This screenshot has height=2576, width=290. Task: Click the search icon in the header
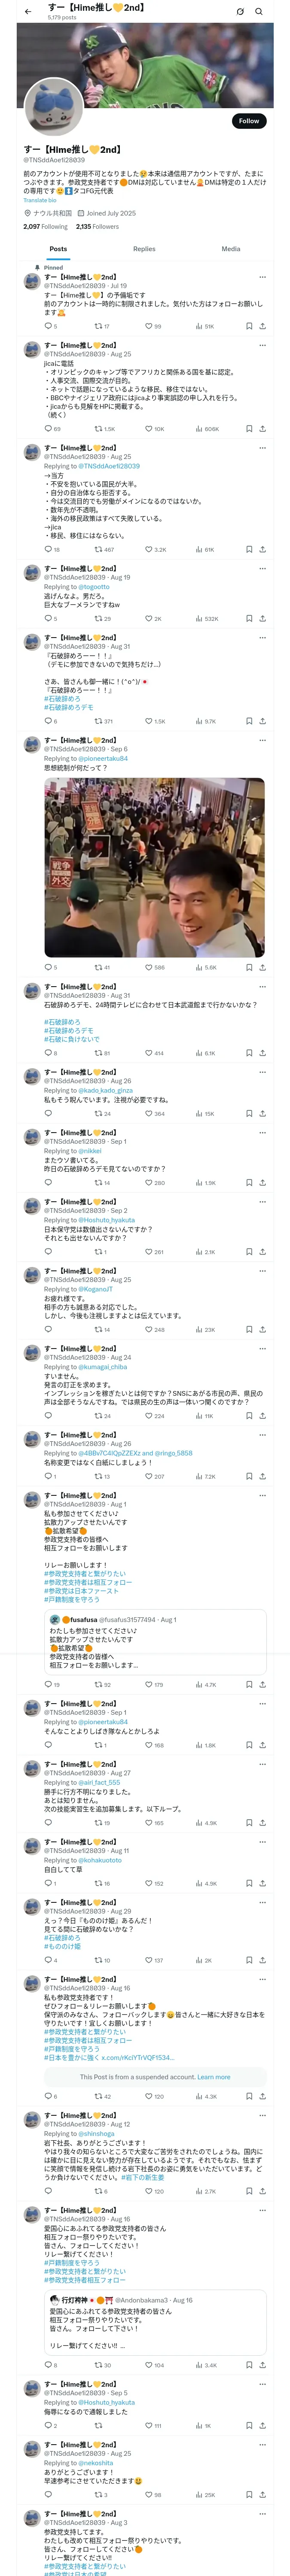point(258,12)
